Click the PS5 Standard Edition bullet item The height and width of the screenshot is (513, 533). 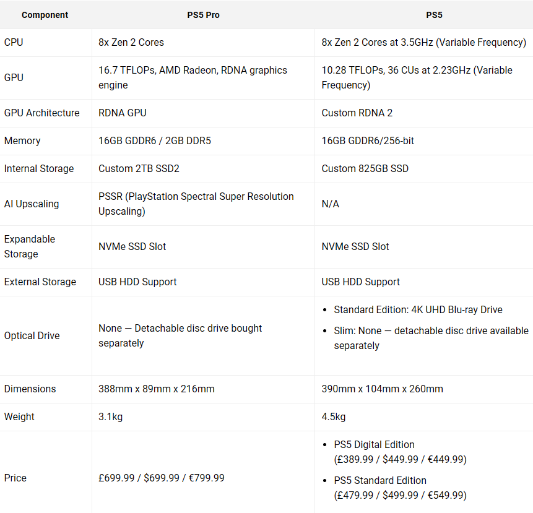pyautogui.click(x=400, y=488)
